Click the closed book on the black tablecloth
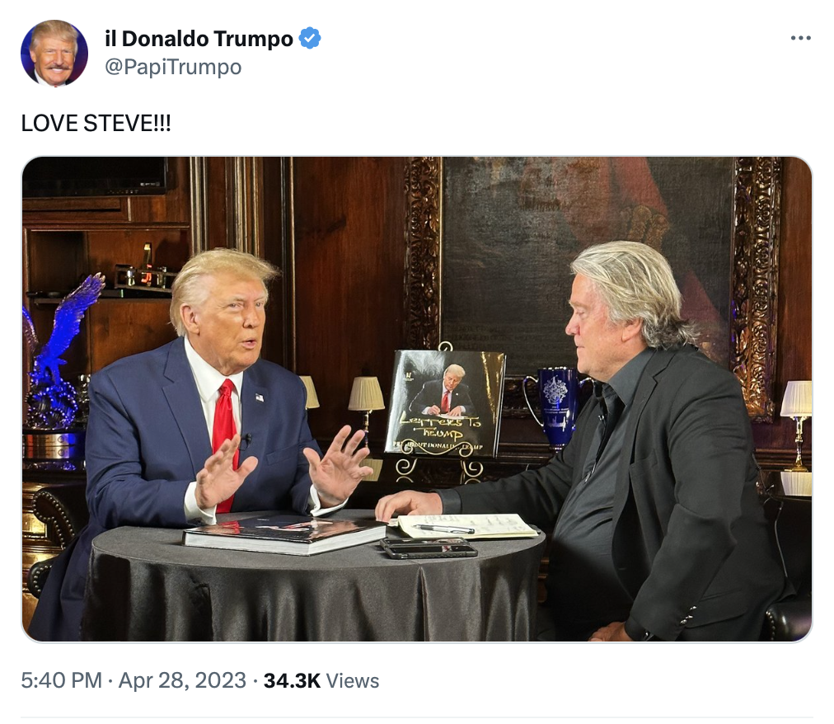This screenshot has height=724, width=834. (284, 534)
